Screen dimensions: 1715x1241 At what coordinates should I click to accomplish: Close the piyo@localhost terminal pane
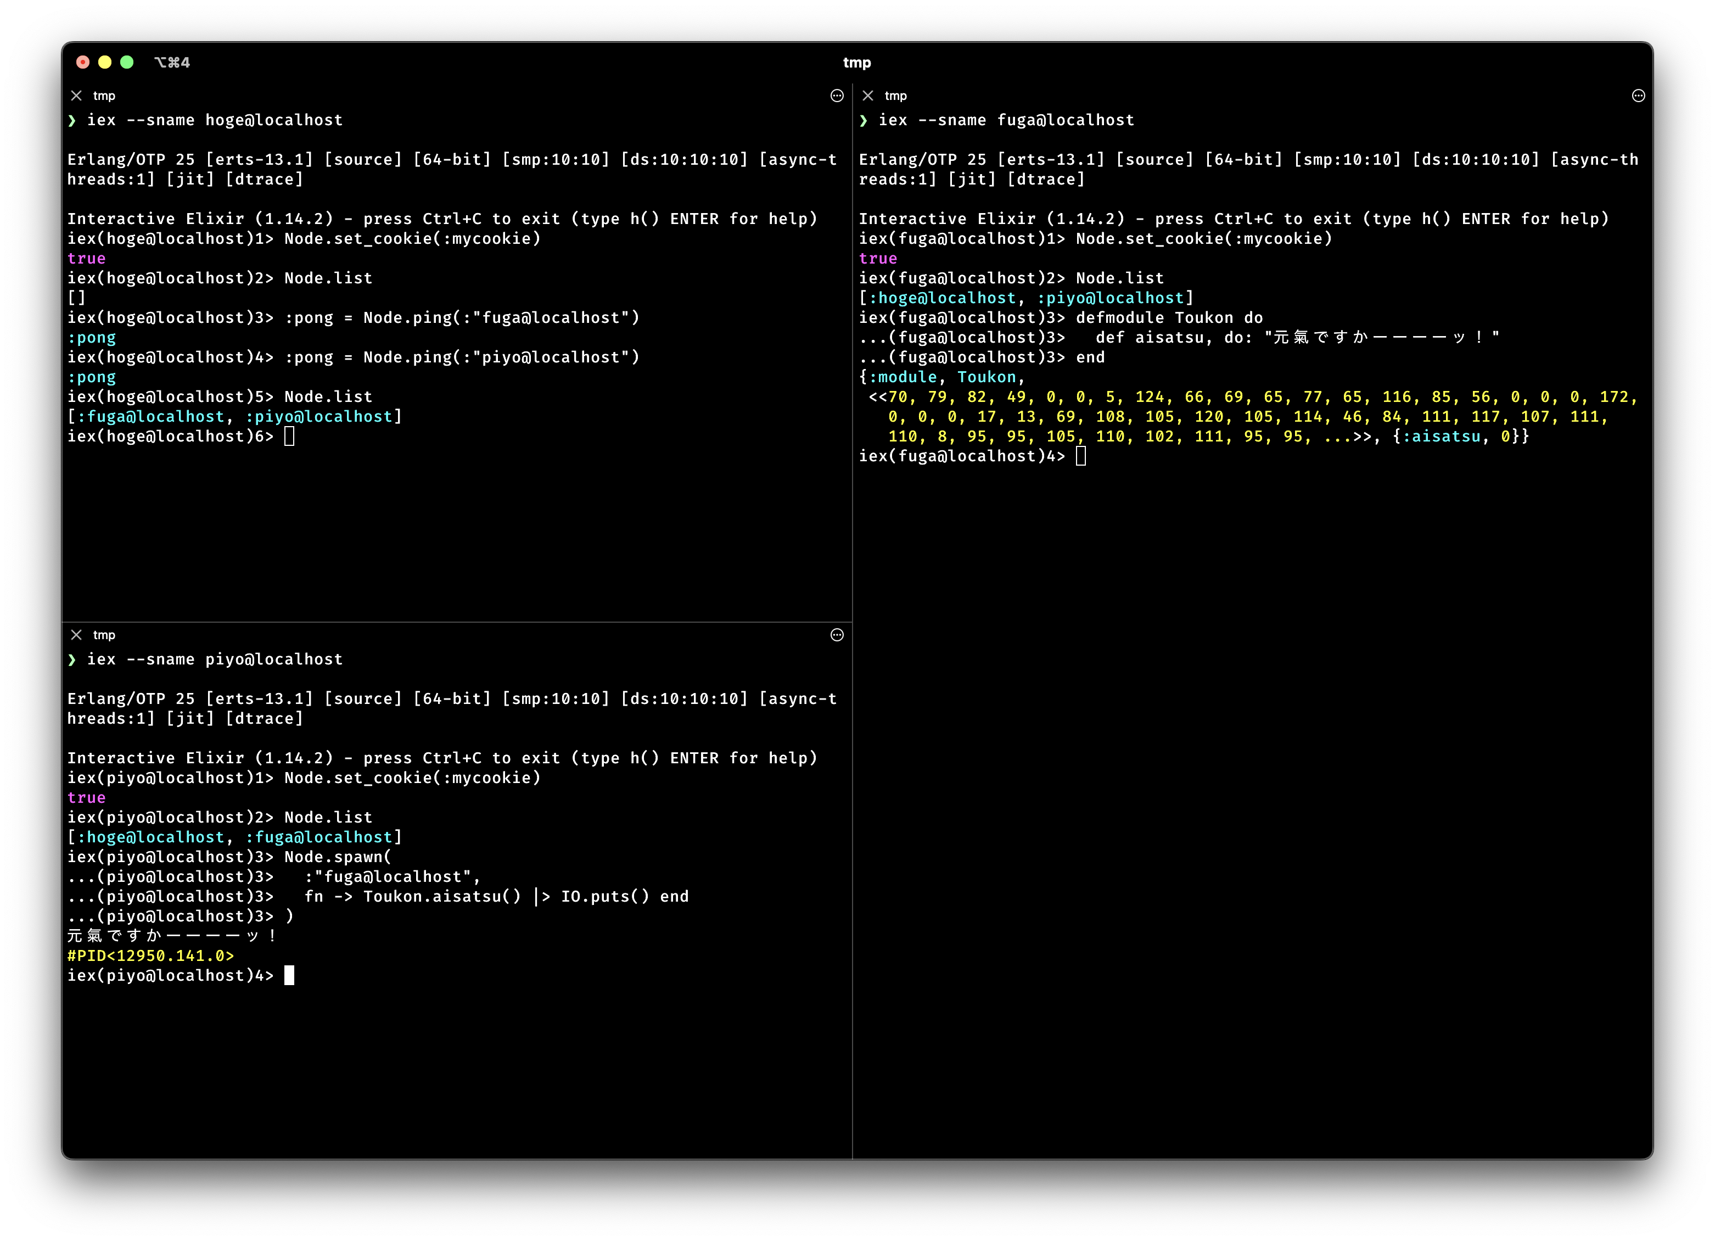[x=76, y=634]
